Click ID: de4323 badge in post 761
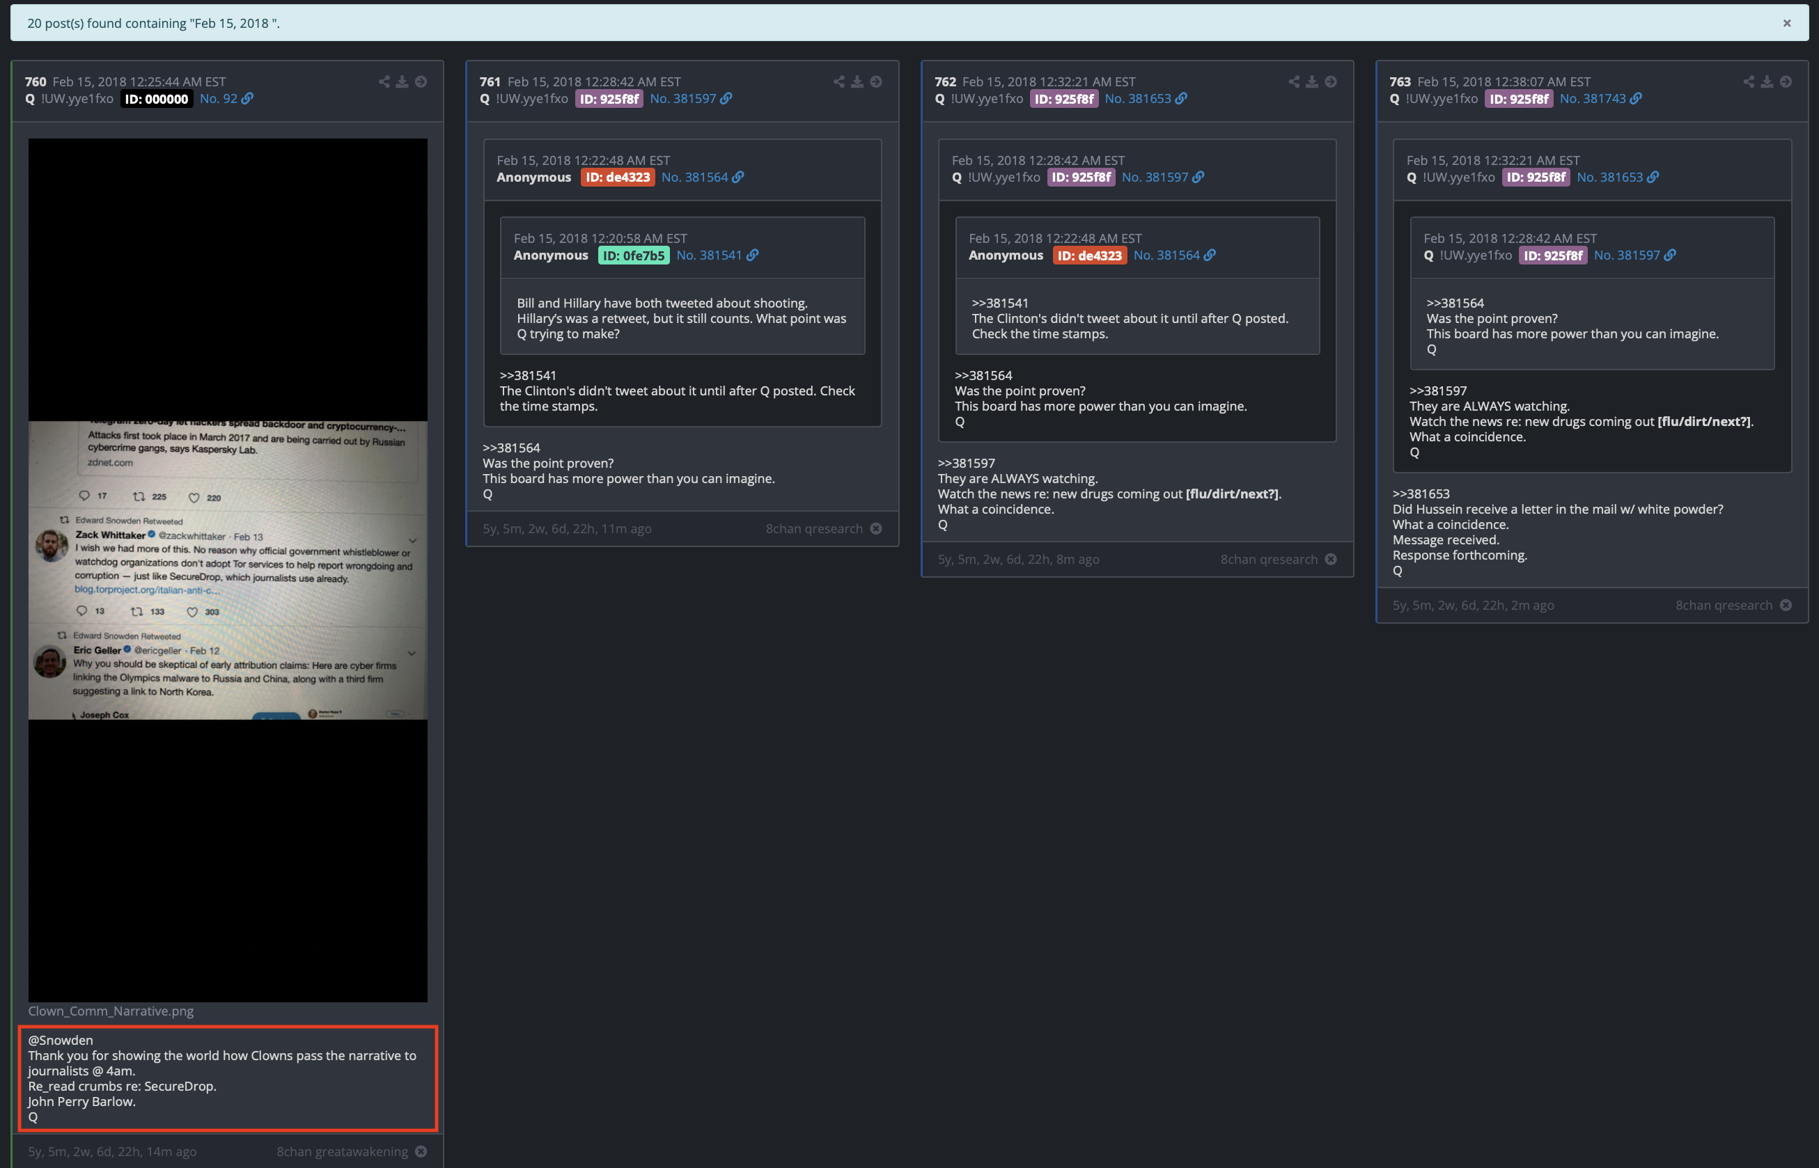The height and width of the screenshot is (1168, 1819). point(618,177)
